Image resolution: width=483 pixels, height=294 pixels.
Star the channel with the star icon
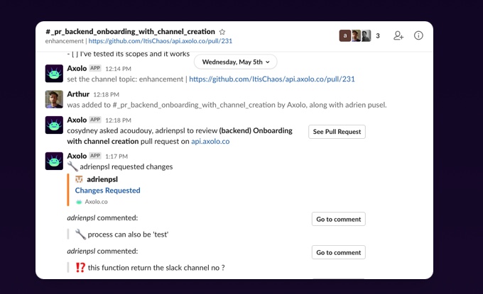pos(222,32)
